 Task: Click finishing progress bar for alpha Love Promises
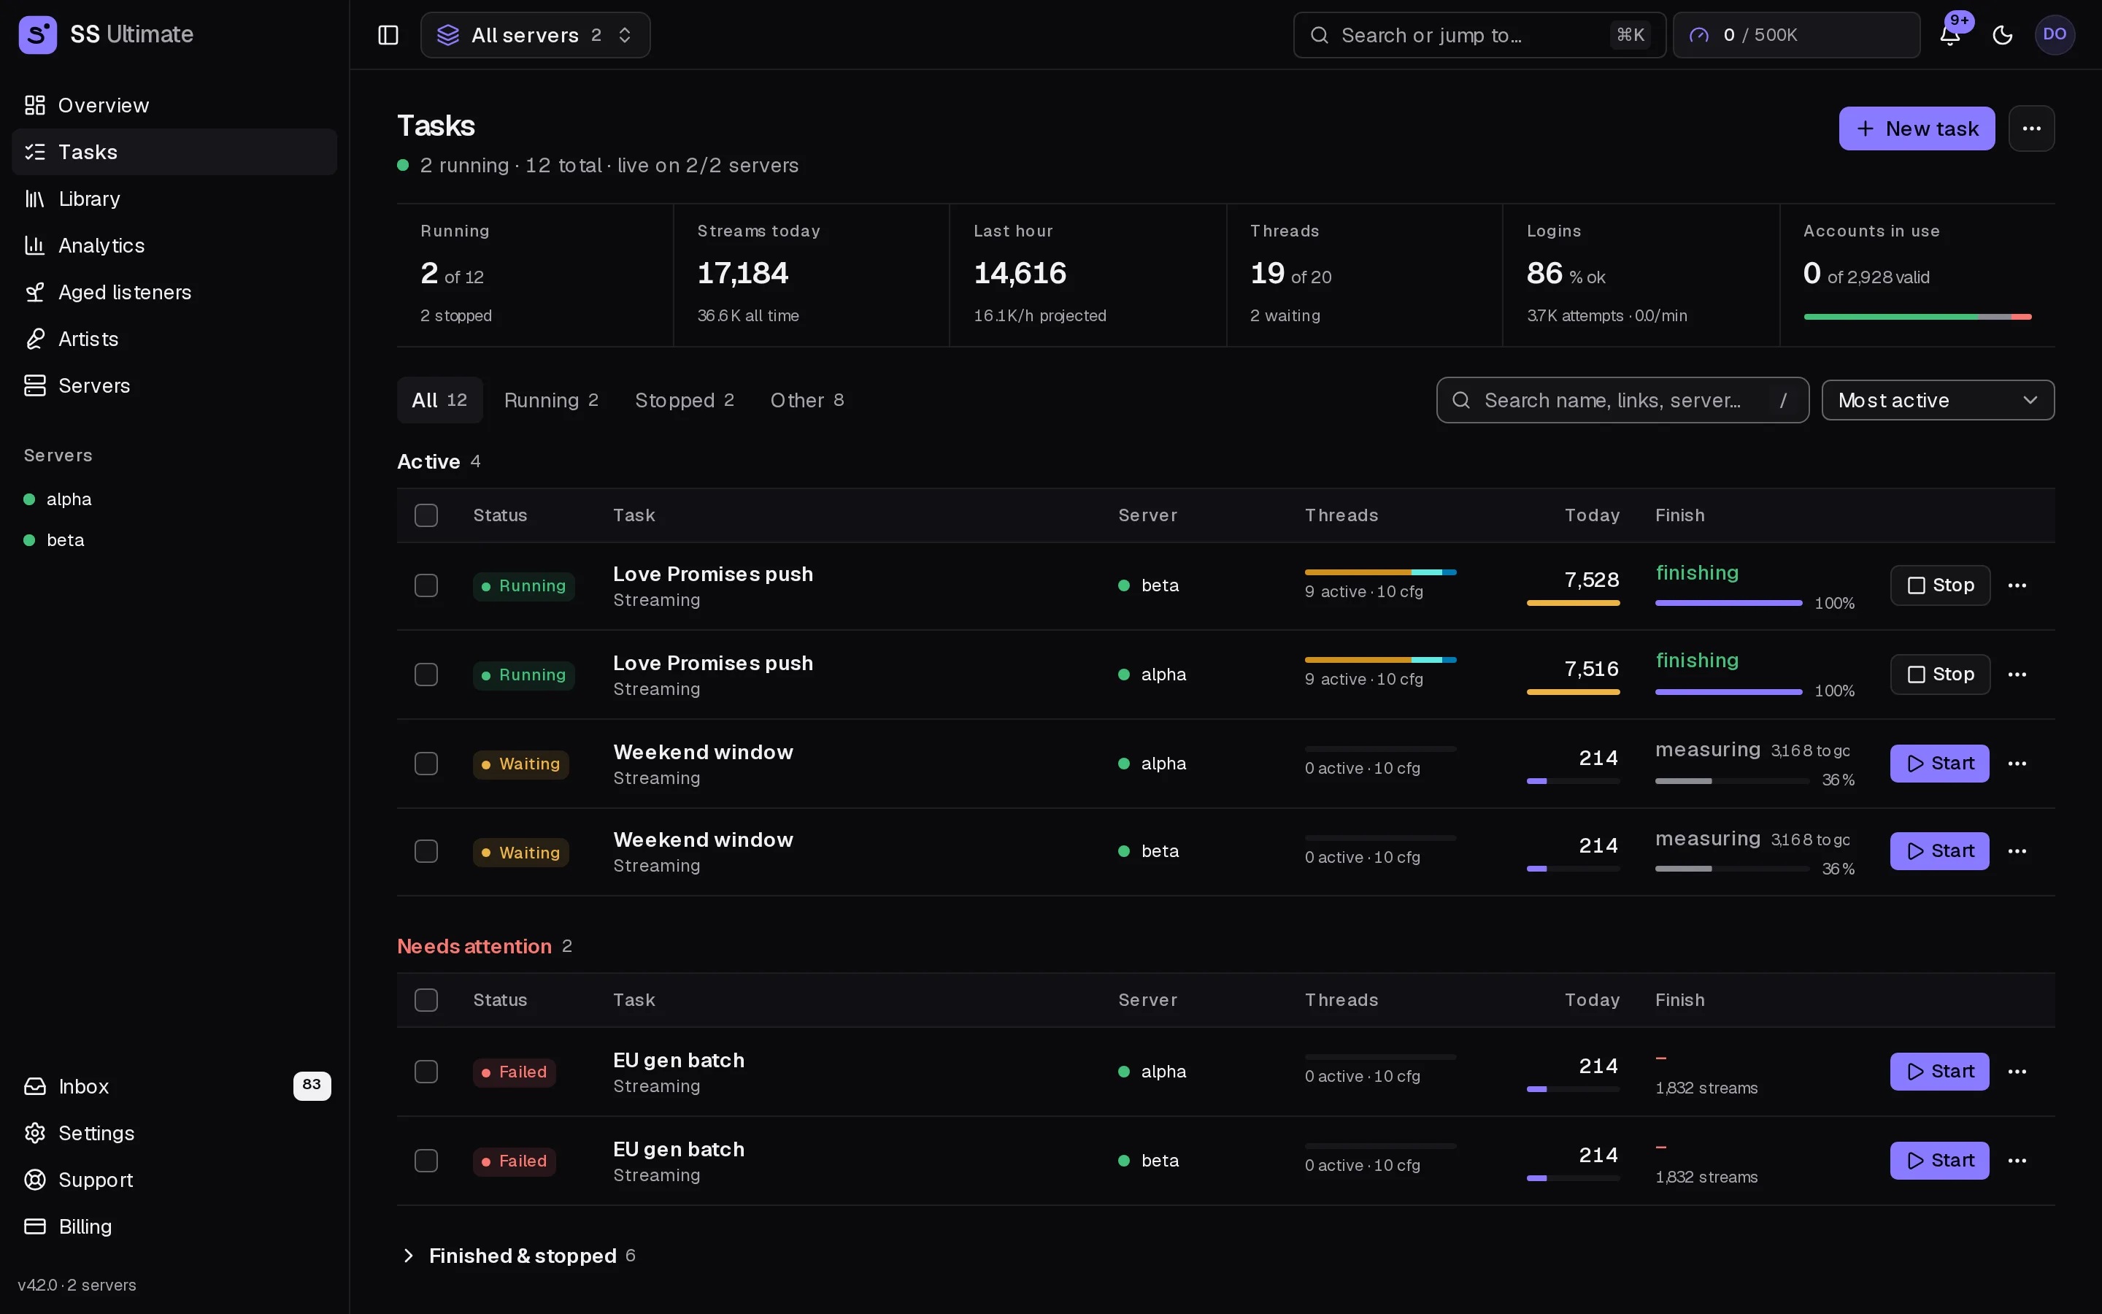[1728, 692]
